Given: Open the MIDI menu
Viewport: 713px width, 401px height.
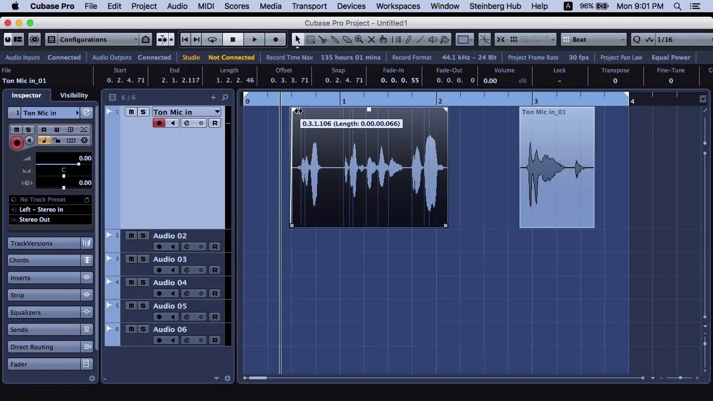Looking at the screenshot, I should [x=206, y=6].
